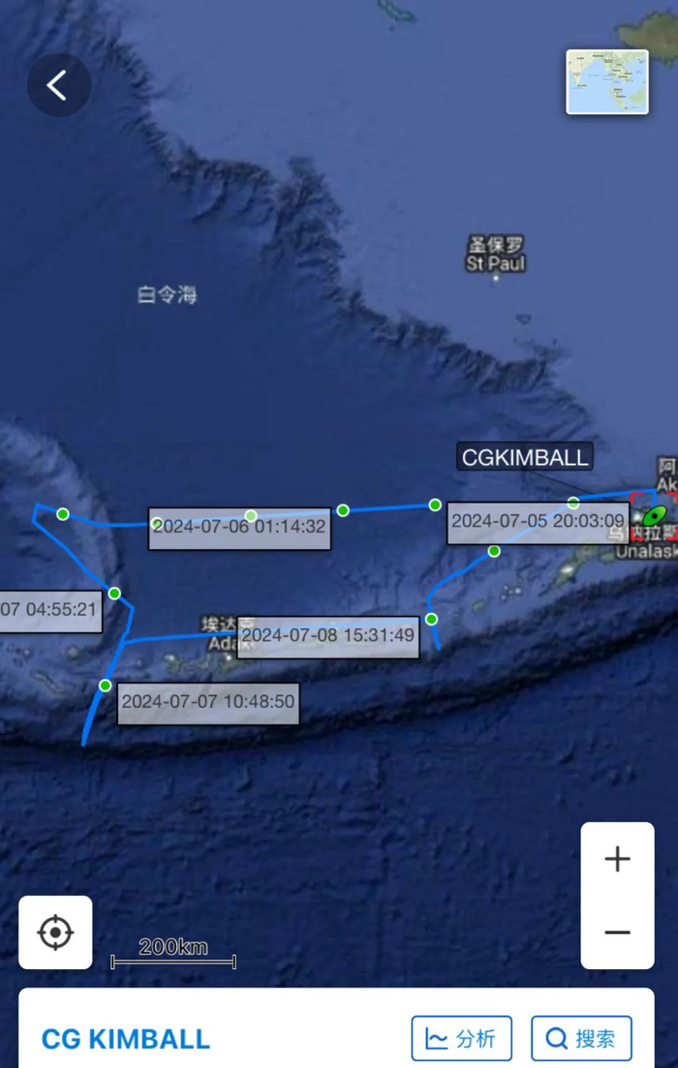The width and height of the screenshot is (678, 1068).
Task: Click the 搜索 search button
Action: (x=581, y=1039)
